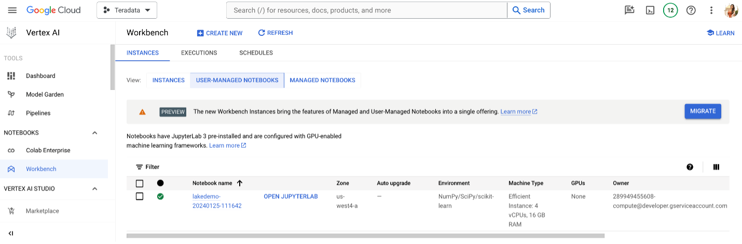
Task: Open notifications badge showing 12
Action: tap(670, 10)
